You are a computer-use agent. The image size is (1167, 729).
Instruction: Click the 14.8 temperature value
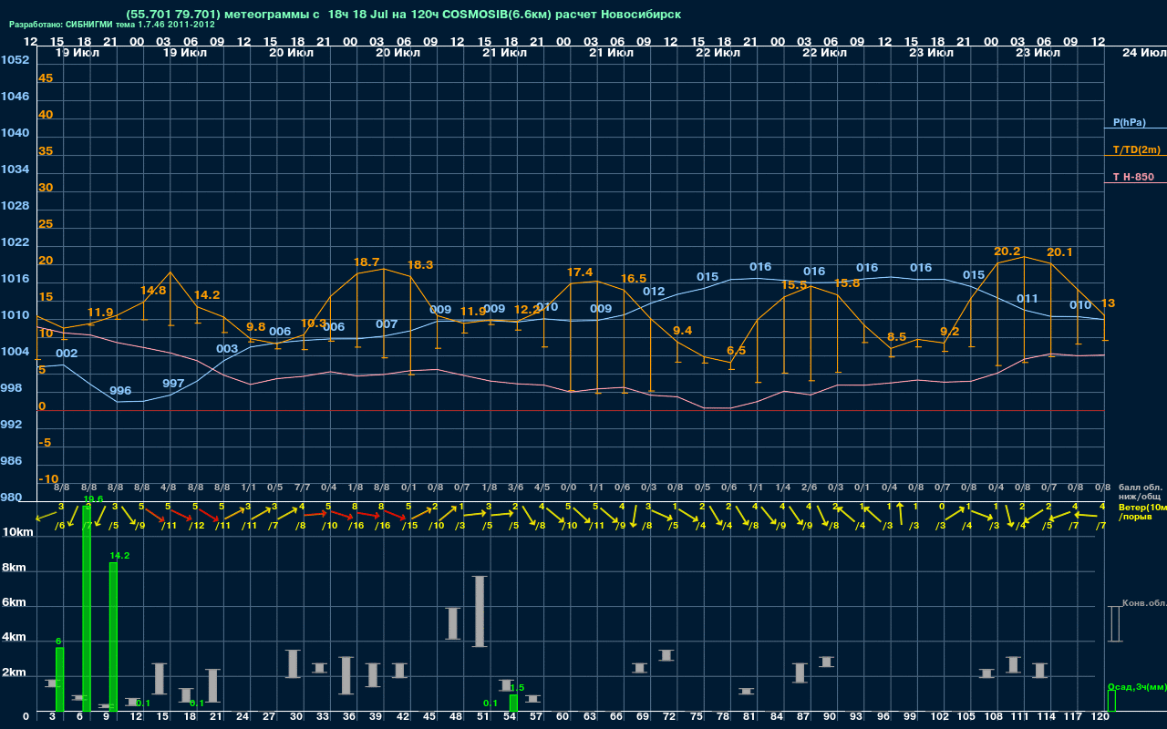pyautogui.click(x=153, y=291)
